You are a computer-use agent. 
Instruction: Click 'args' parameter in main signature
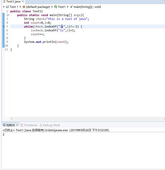(x=77, y=15)
